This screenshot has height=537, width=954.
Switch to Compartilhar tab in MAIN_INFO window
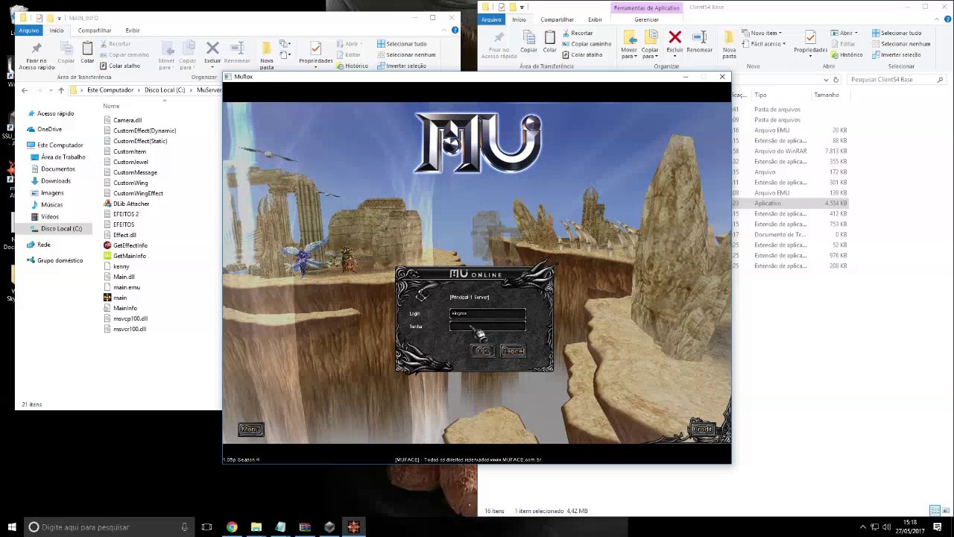click(95, 31)
